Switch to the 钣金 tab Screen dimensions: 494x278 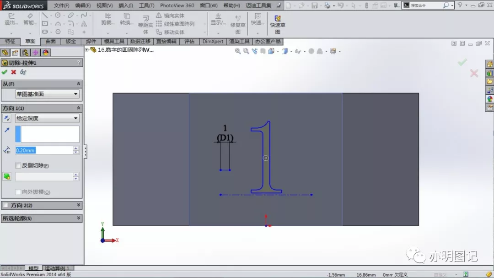pos(70,41)
